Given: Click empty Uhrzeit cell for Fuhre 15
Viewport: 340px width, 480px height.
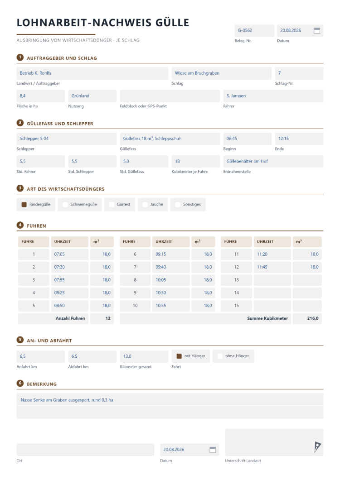Looking at the screenshot, I should click(272, 306).
